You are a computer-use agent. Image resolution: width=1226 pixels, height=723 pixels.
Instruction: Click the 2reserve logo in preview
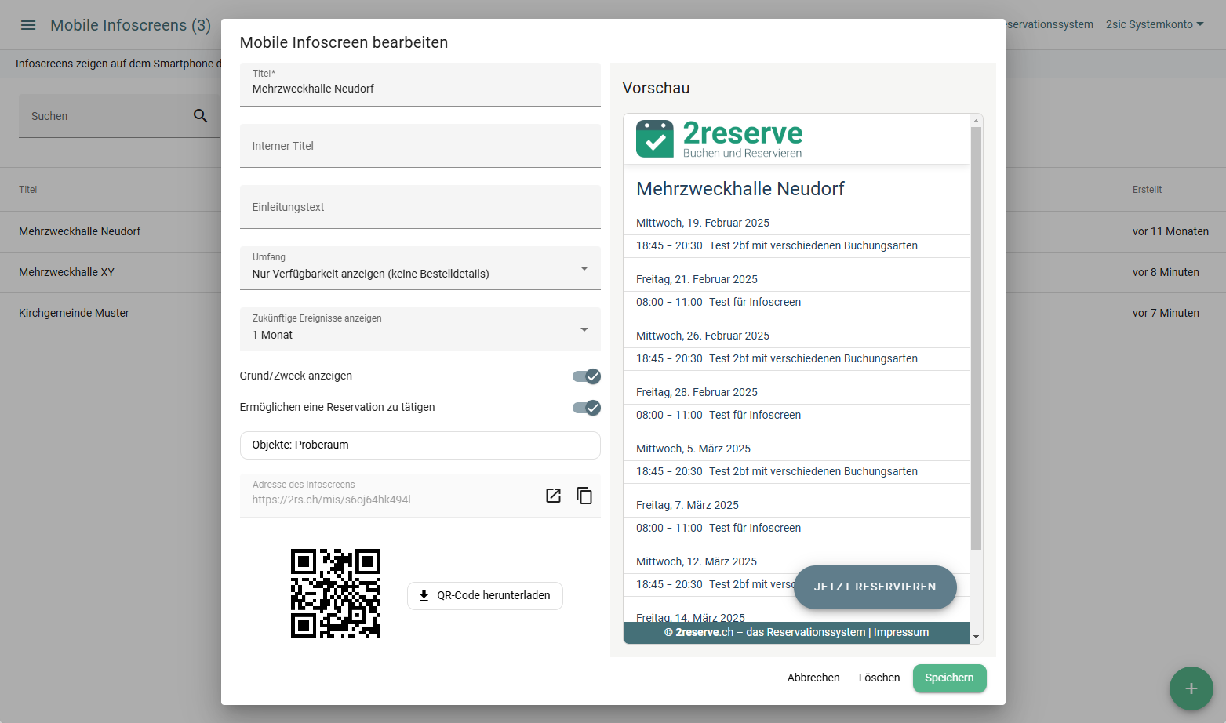point(719,139)
